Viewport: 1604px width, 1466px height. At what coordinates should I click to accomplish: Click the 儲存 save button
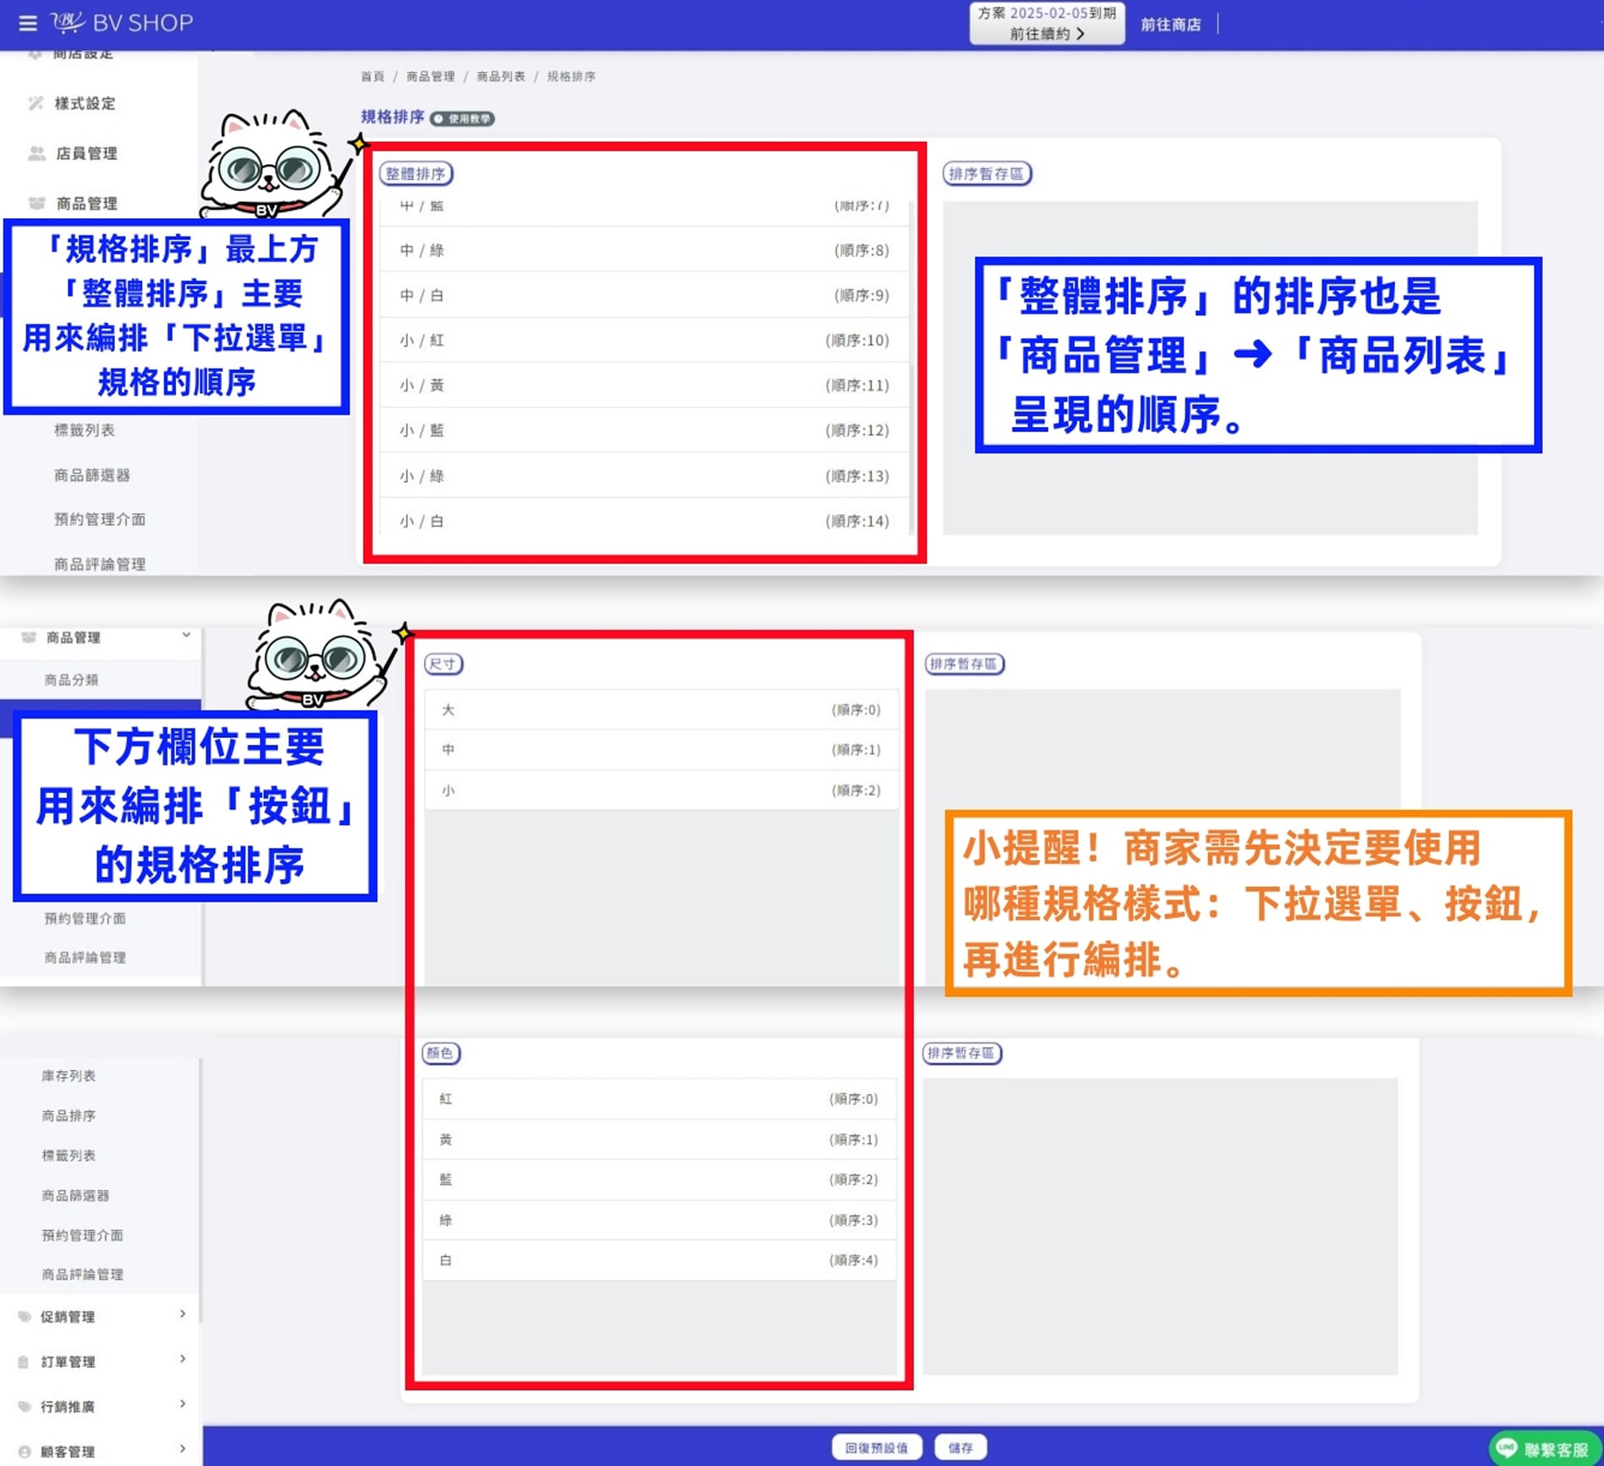point(961,1447)
